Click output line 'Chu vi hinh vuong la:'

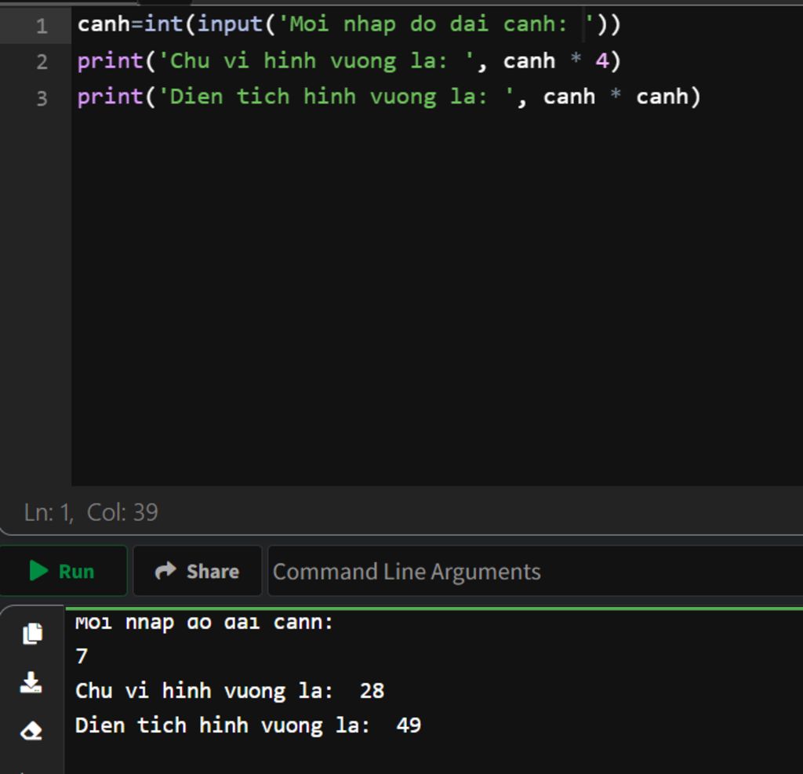[205, 691]
